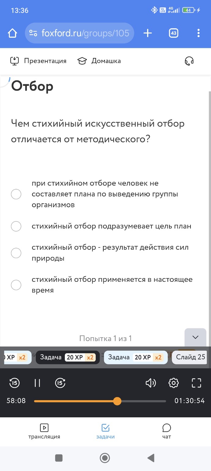Open the tab switcher showing 43 tabs
211x471 pixels.
coord(173,33)
